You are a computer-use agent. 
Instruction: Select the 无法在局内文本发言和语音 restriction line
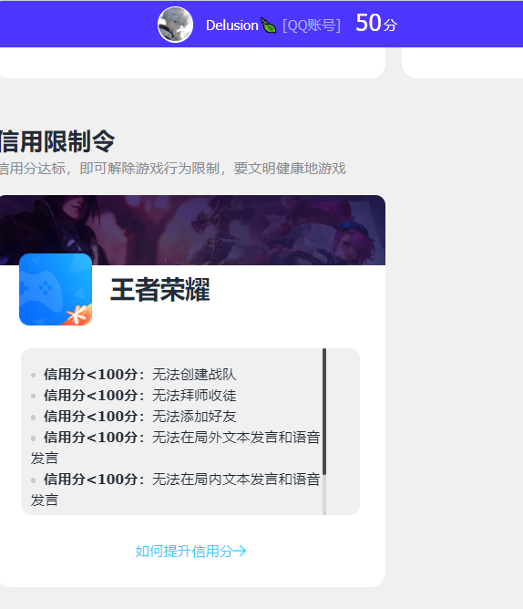point(176,490)
